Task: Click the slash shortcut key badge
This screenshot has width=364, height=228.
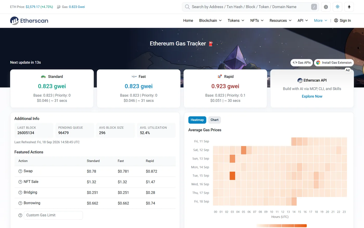Action: click(314, 7)
